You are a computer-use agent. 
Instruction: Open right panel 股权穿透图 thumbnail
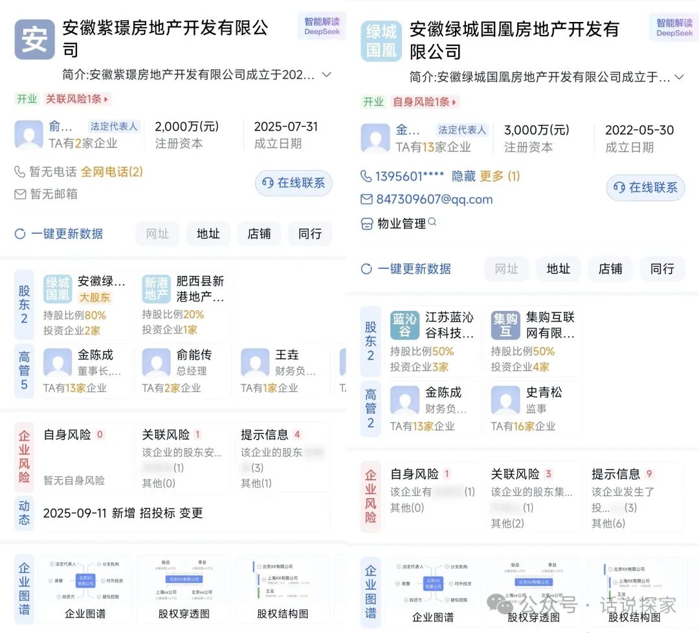pos(533,592)
